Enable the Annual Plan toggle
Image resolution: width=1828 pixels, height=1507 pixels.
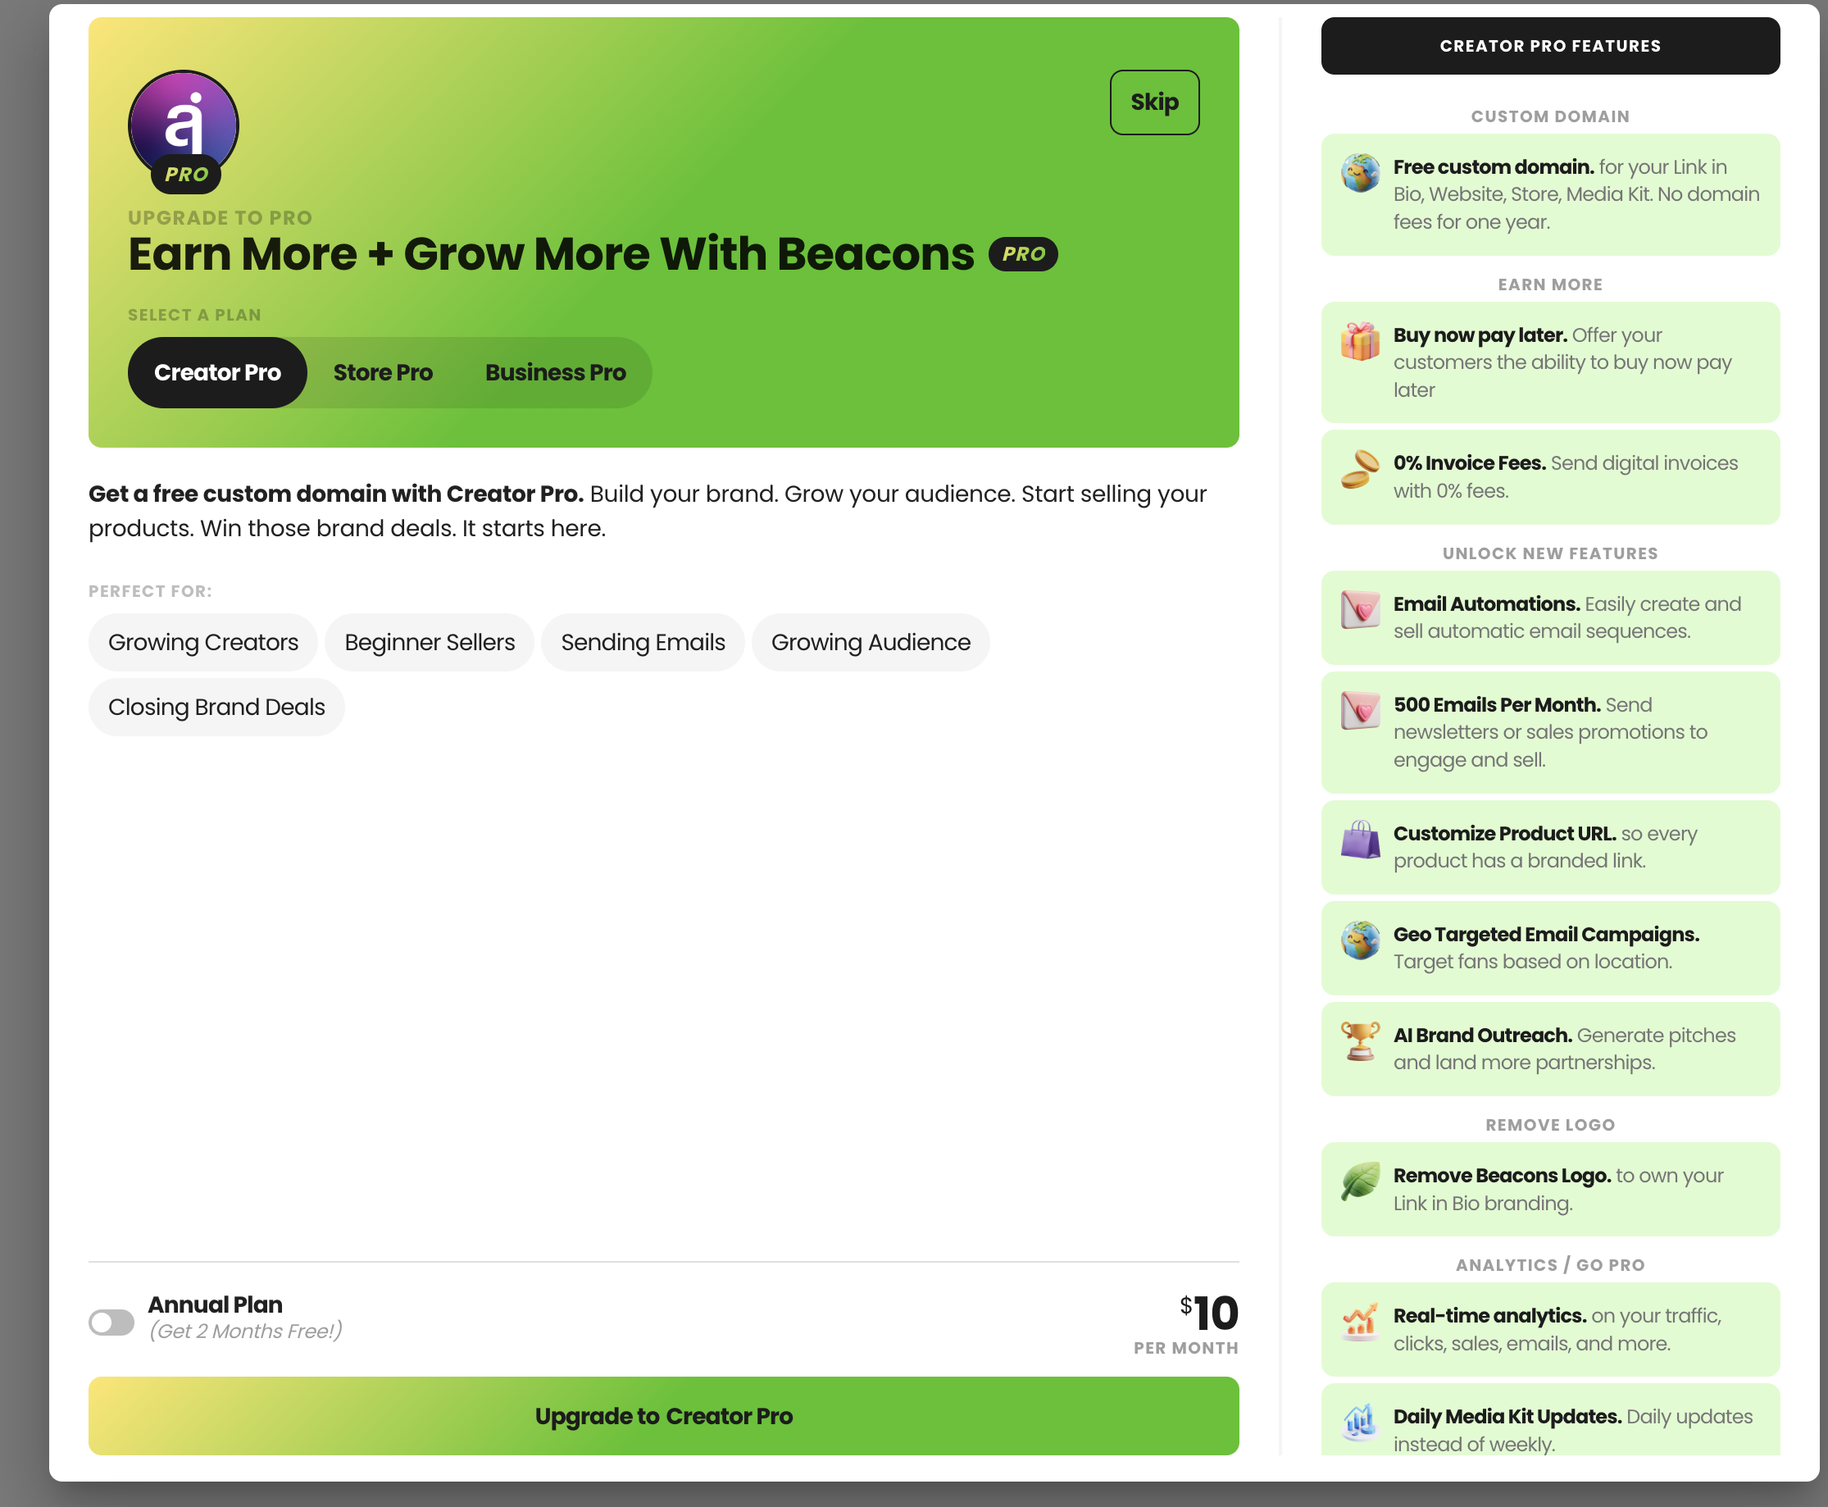tap(111, 1322)
